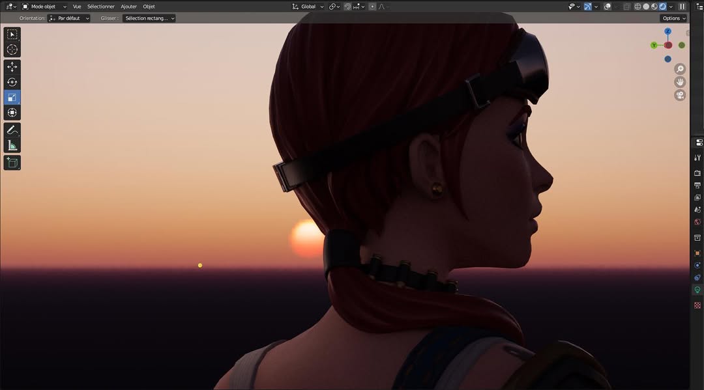Open the Orientation Par défaut dropdown
704x390 pixels.
[x=68, y=18]
